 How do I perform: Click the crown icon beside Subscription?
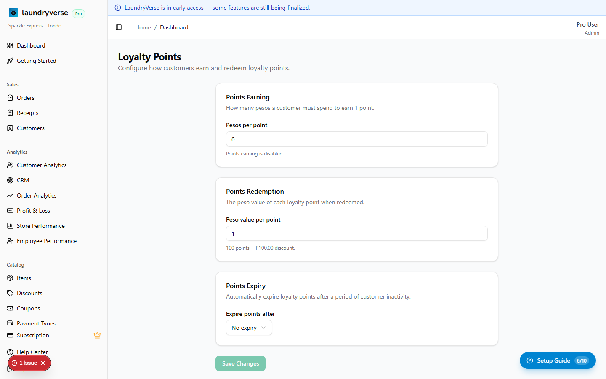click(x=97, y=335)
